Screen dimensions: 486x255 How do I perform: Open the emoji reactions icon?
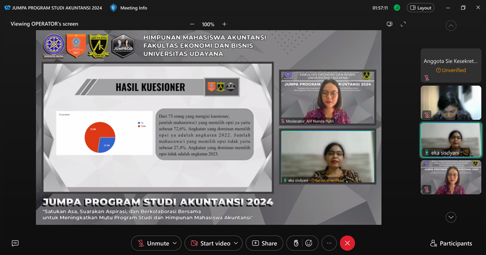309,243
